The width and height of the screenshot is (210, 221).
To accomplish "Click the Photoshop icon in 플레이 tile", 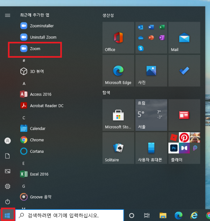I will 174,148.
